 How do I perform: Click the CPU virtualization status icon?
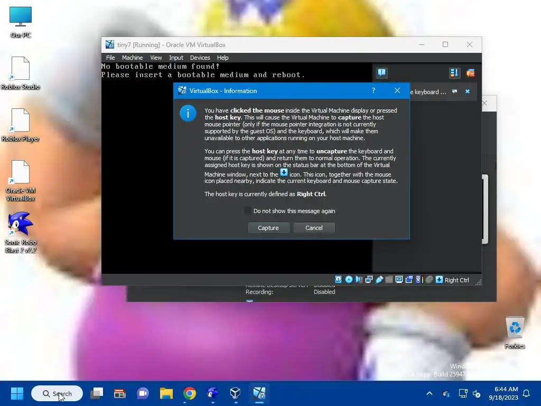click(419, 280)
